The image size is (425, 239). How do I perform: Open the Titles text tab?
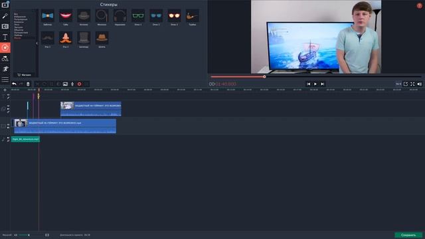click(5, 37)
